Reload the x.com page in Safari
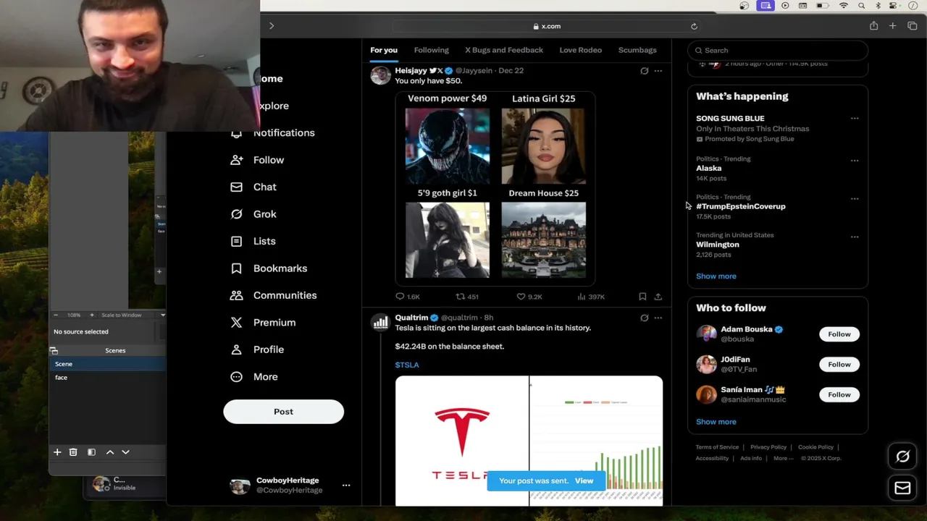 pos(694,26)
